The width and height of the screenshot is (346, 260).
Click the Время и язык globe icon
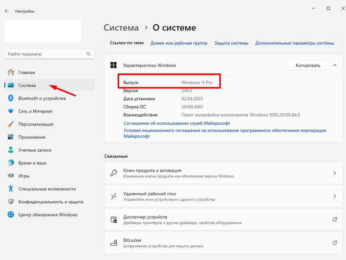(x=11, y=163)
